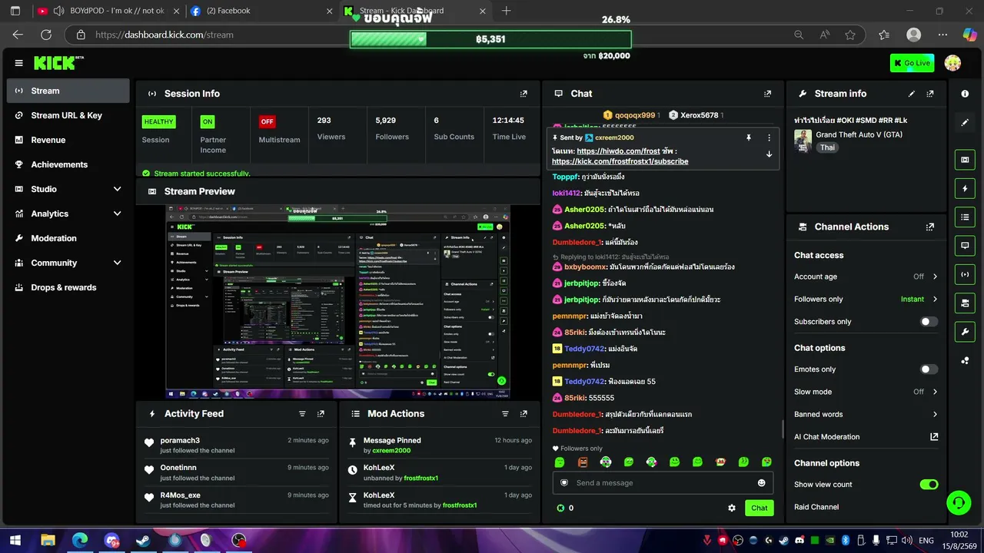Viewport: 984px width, 553px height.
Task: Pop out the Mod Actions panel
Action: pos(524,414)
